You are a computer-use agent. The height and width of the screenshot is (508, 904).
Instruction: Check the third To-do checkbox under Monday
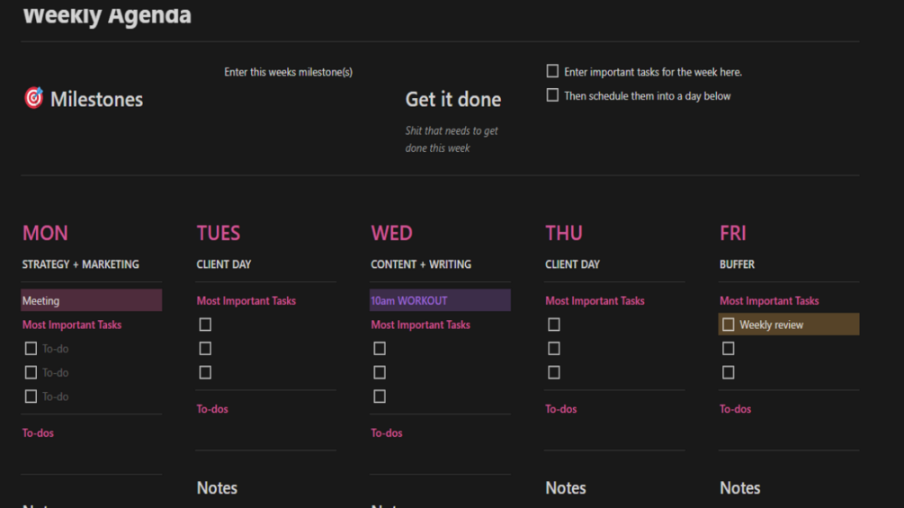click(31, 397)
